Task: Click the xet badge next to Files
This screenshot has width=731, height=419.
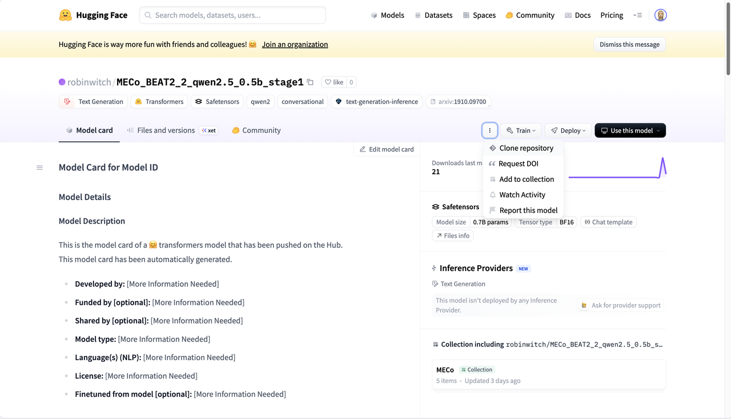Action: click(208, 130)
